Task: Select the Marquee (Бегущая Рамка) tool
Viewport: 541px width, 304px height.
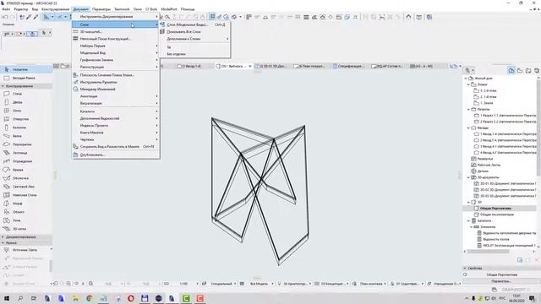Action: (x=26, y=78)
